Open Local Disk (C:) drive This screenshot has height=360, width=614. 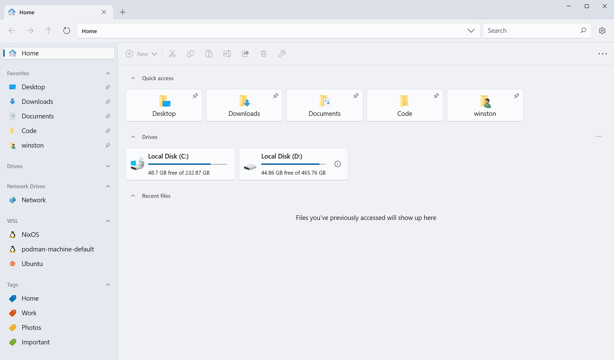coord(180,164)
